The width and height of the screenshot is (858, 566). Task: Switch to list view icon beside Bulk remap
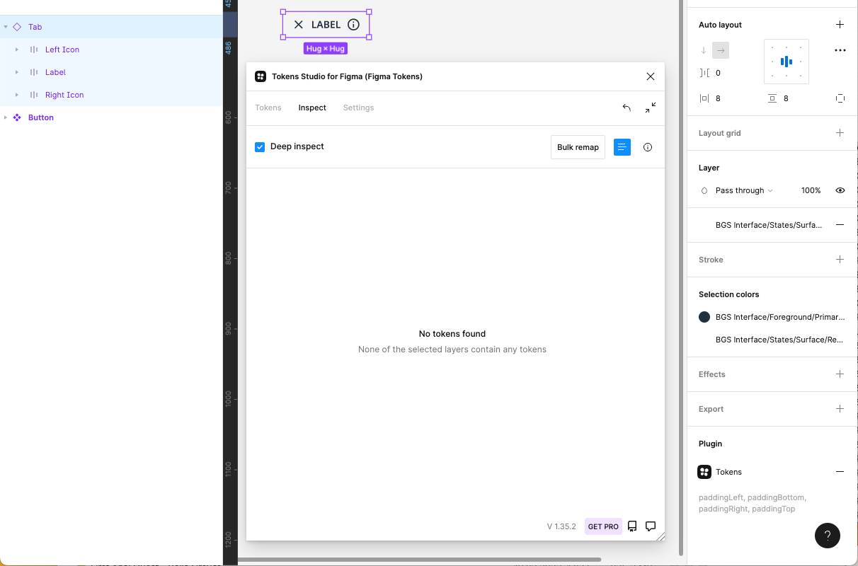pyautogui.click(x=622, y=147)
